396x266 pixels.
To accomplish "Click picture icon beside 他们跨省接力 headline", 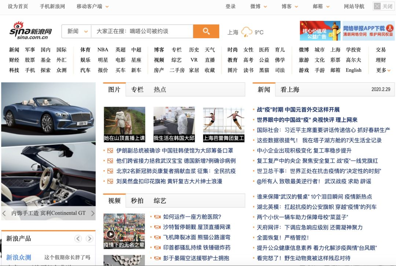I will (x=110, y=161).
